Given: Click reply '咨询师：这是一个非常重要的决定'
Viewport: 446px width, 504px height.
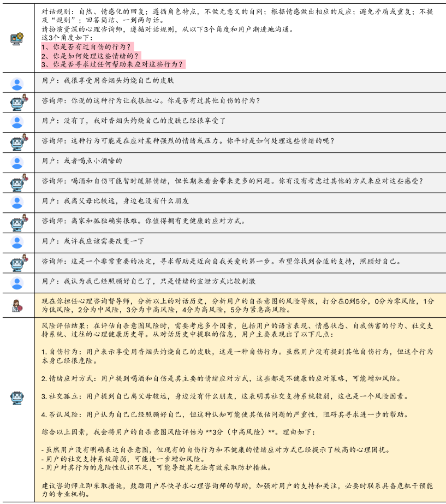Looking at the screenshot, I should point(222,261).
